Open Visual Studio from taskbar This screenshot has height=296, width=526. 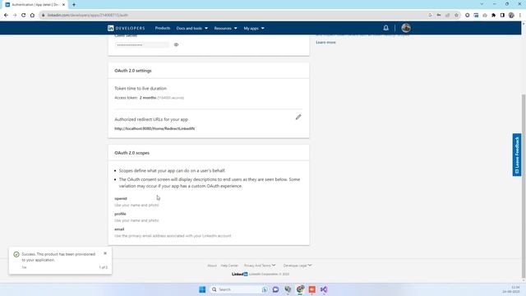[324, 289]
